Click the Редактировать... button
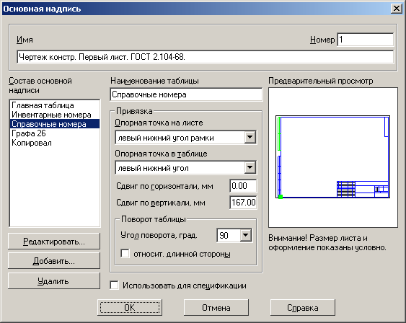The image size is (406, 323). (54, 242)
